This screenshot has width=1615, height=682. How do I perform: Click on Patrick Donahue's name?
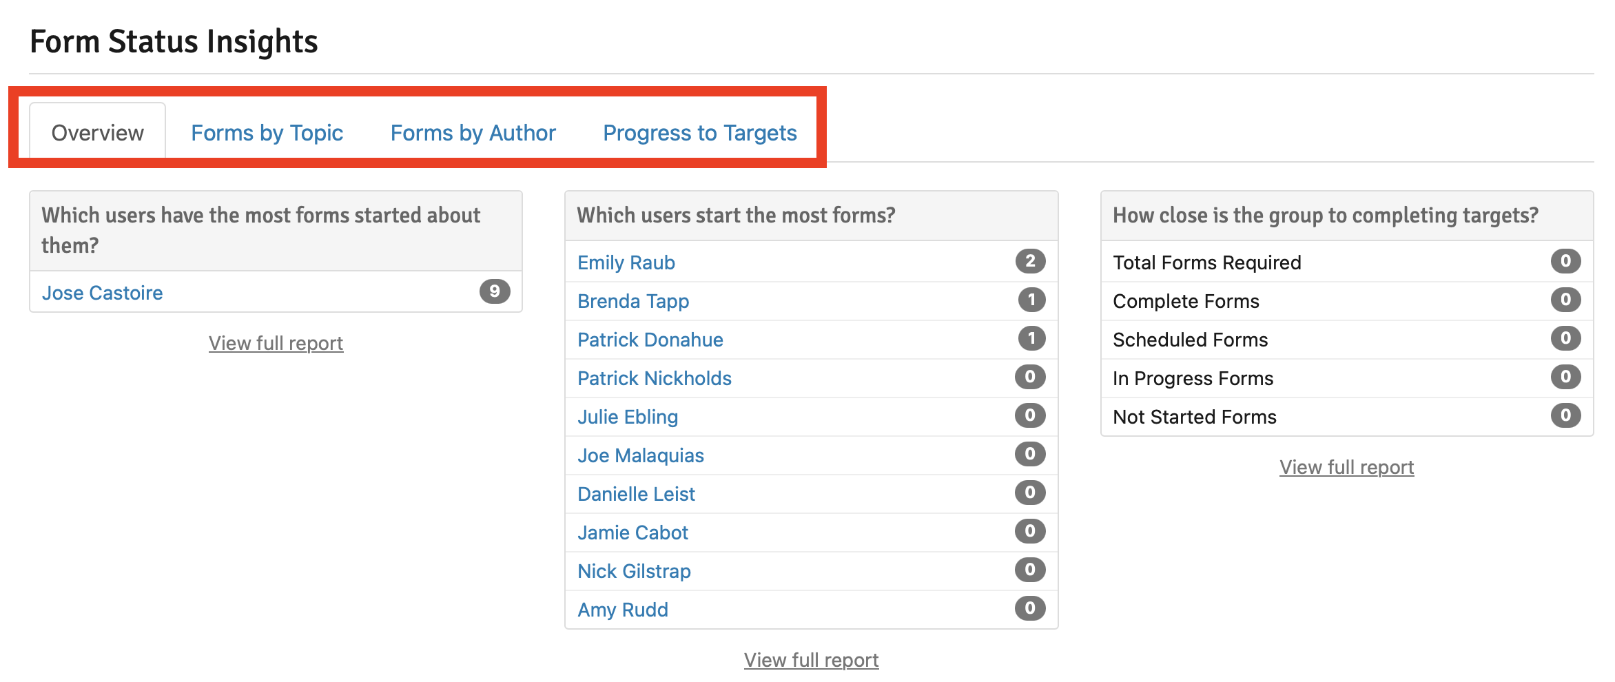(650, 340)
